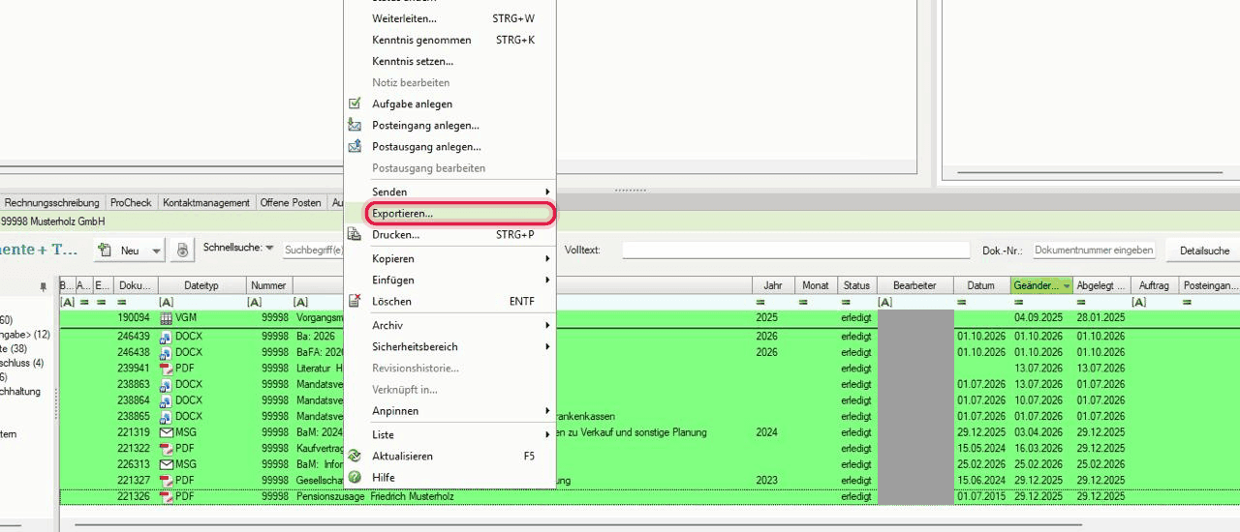The width and height of the screenshot is (1240, 532).
Task: Sort by the Bearbeiter column header
Action: 914,286
